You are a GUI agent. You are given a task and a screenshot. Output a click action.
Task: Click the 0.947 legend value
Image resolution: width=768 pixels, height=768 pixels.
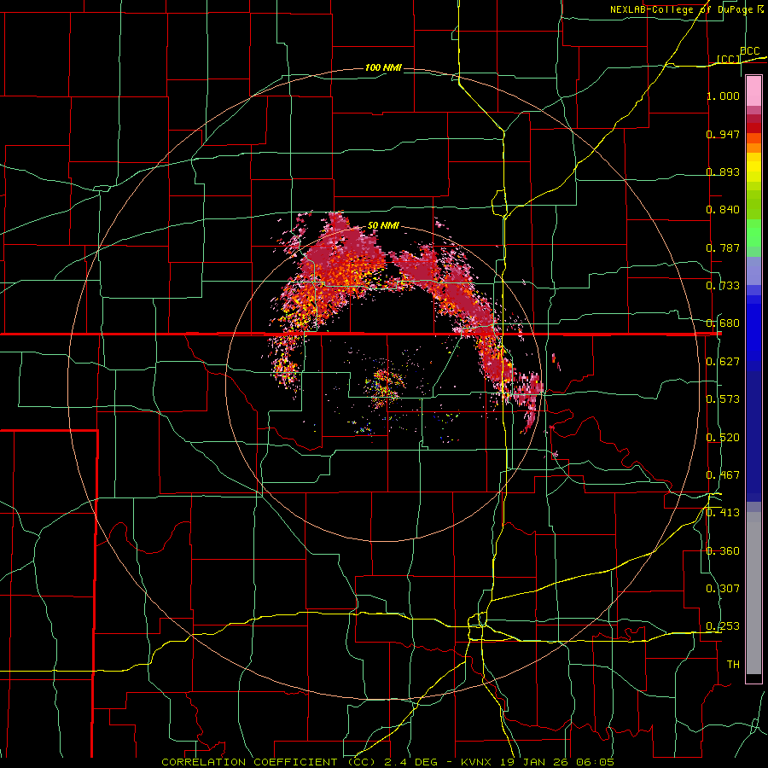723,134
